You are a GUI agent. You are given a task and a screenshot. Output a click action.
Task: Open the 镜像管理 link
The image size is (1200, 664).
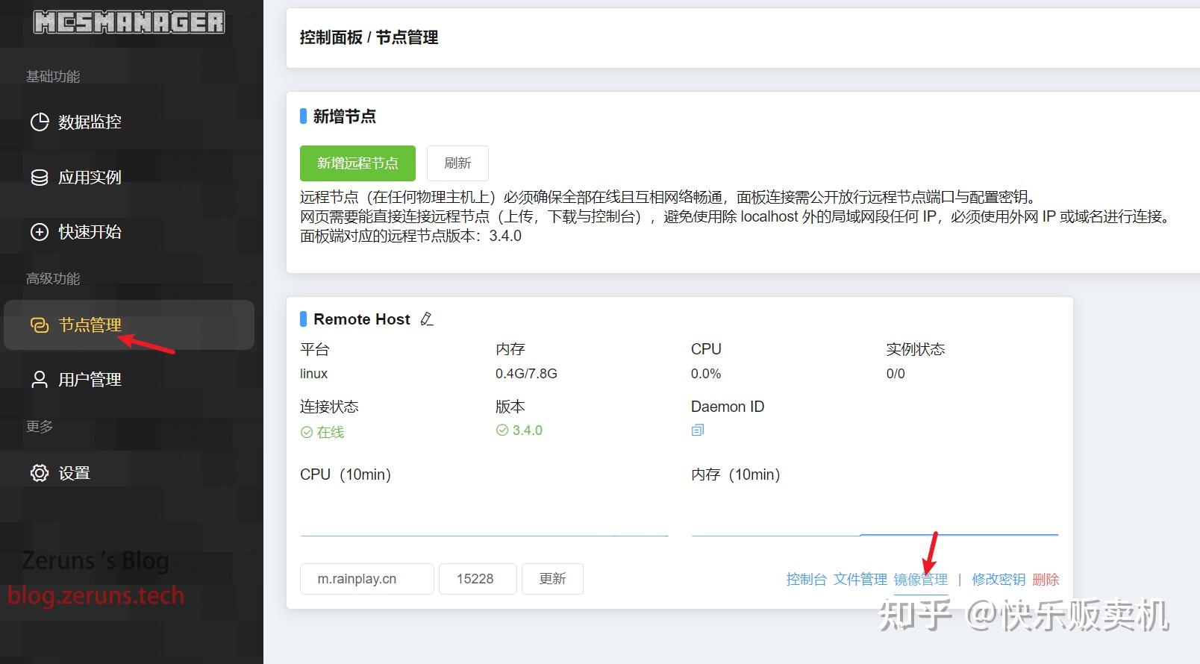pyautogui.click(x=920, y=580)
